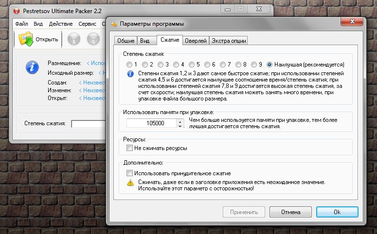Click the Размещение value link
The height and width of the screenshot is (234, 377).
(96, 63)
